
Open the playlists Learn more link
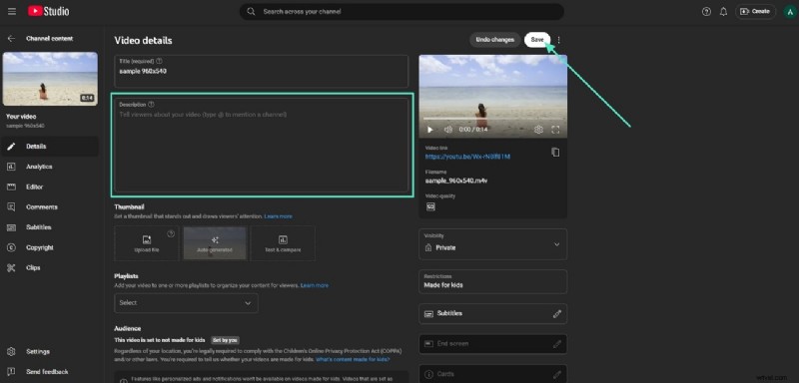pyautogui.click(x=315, y=286)
